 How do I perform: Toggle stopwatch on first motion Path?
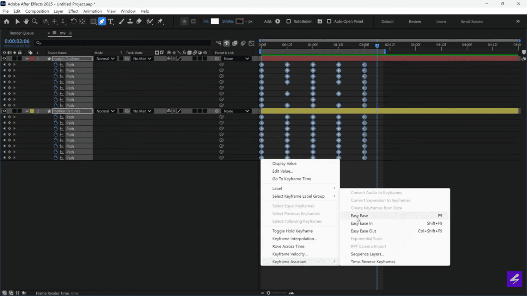56,117
